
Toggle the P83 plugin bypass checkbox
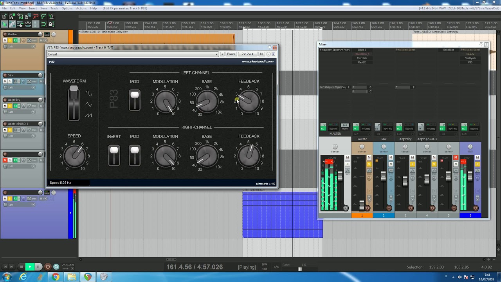273,54
